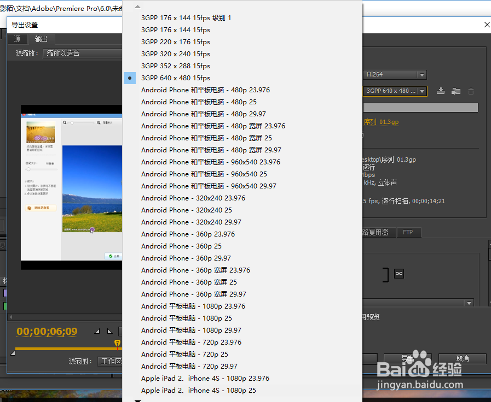The image size is (491, 402).
Task: Click the delete preset trash icon
Action: tap(471, 91)
